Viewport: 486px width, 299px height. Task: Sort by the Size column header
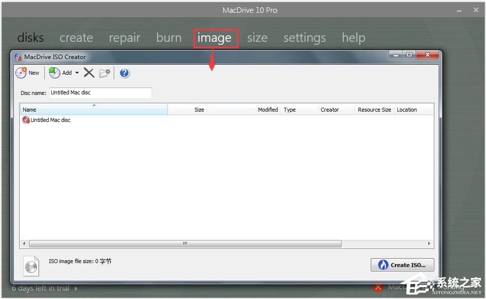(x=187, y=110)
